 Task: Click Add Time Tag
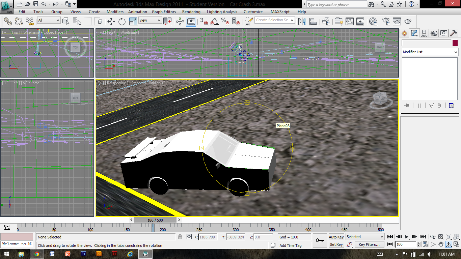pos(291,246)
